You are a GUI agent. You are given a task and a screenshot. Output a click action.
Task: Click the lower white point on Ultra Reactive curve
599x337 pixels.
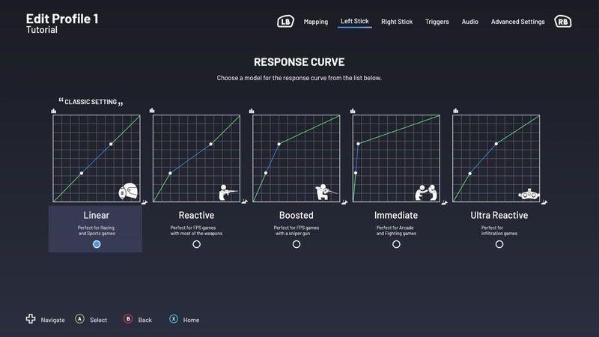(470, 174)
